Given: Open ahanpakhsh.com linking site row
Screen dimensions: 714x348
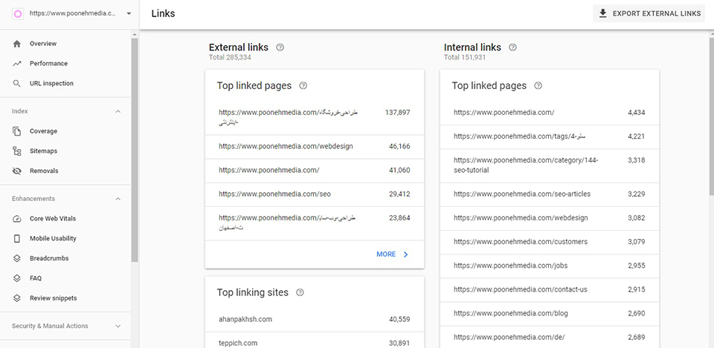Looking at the screenshot, I should click(315, 319).
